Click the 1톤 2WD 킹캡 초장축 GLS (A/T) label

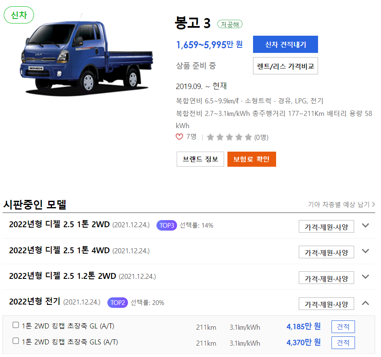point(70,342)
